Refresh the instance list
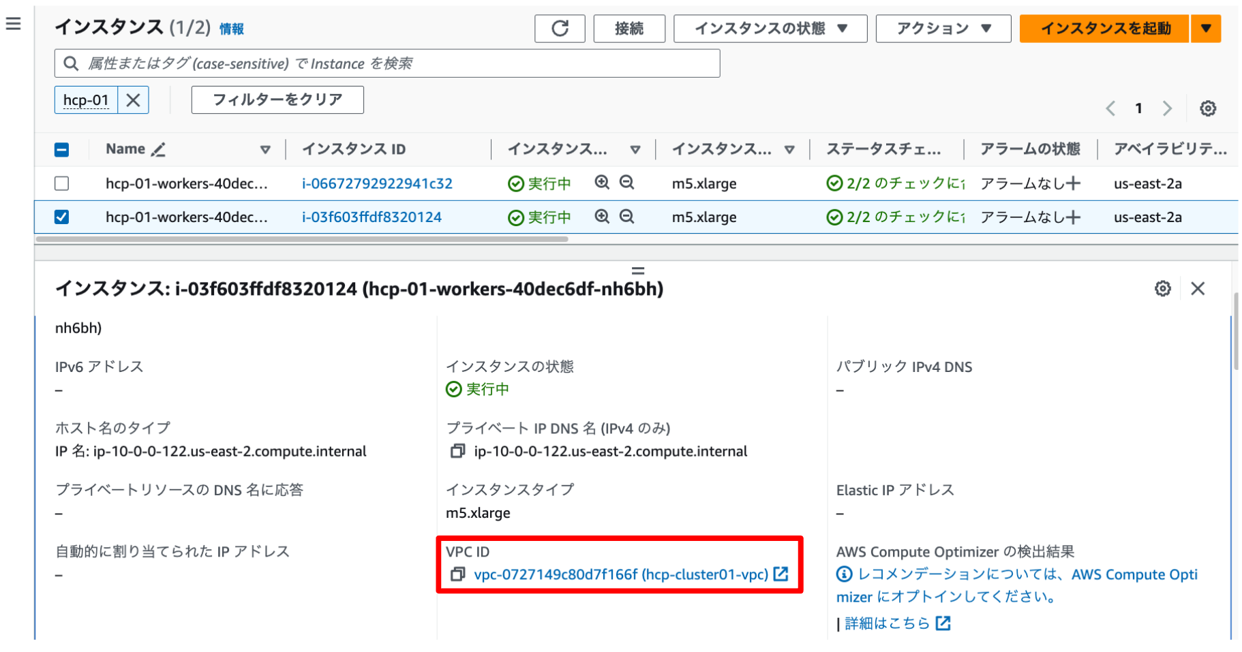1242x652 pixels. click(560, 29)
